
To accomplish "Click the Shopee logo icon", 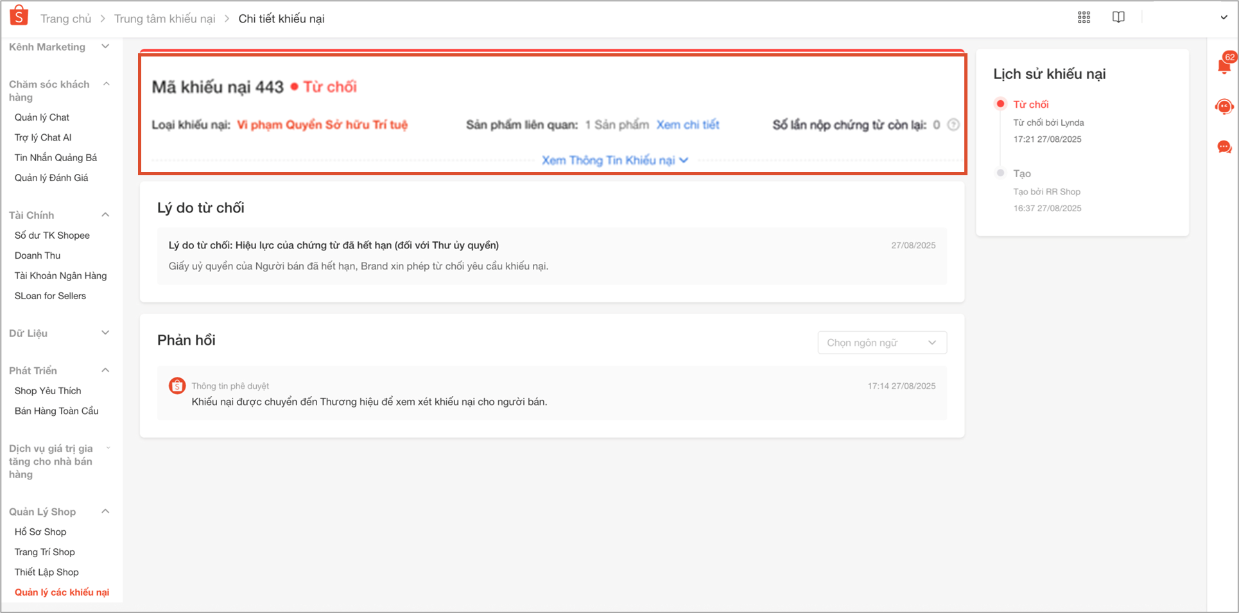I will [19, 16].
